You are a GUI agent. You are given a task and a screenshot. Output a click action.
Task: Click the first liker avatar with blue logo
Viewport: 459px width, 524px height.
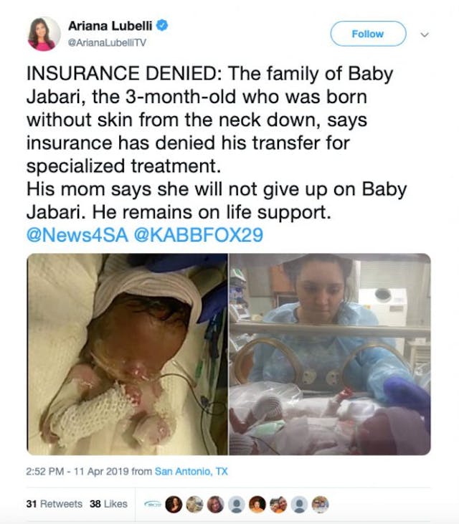point(153,504)
